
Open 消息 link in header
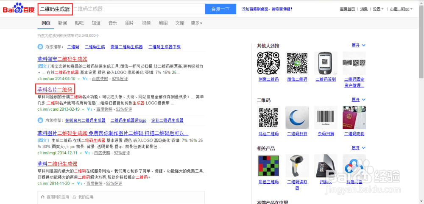coord(364,9)
